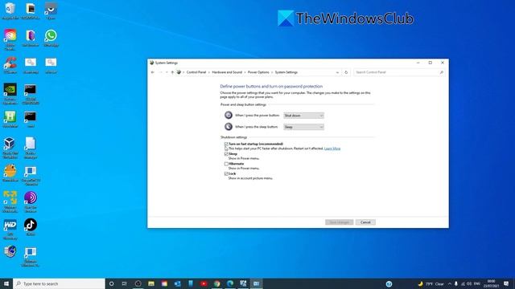Open the power button action dropdown

pos(304,116)
